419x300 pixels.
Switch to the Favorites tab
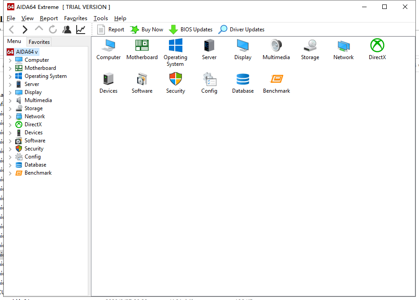pyautogui.click(x=39, y=42)
